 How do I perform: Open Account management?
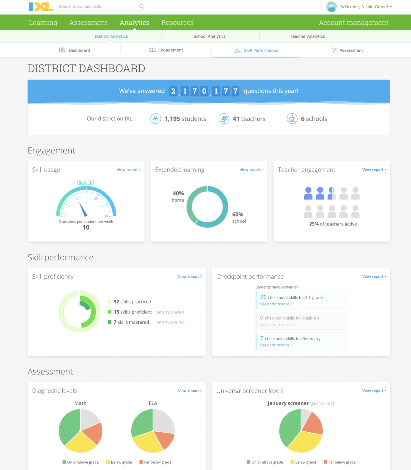(353, 23)
